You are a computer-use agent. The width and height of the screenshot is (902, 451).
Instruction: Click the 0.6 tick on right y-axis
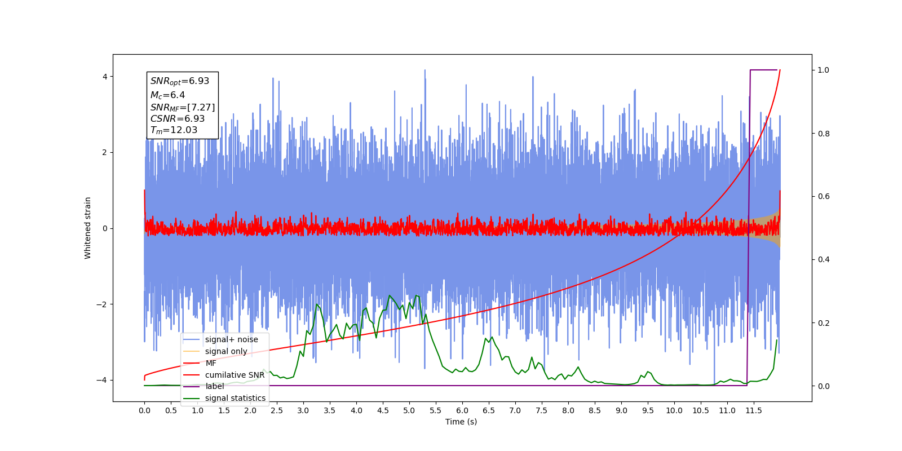[824, 197]
